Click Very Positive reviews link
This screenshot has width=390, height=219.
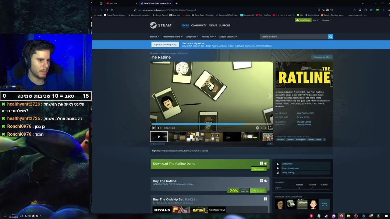tap(303, 113)
